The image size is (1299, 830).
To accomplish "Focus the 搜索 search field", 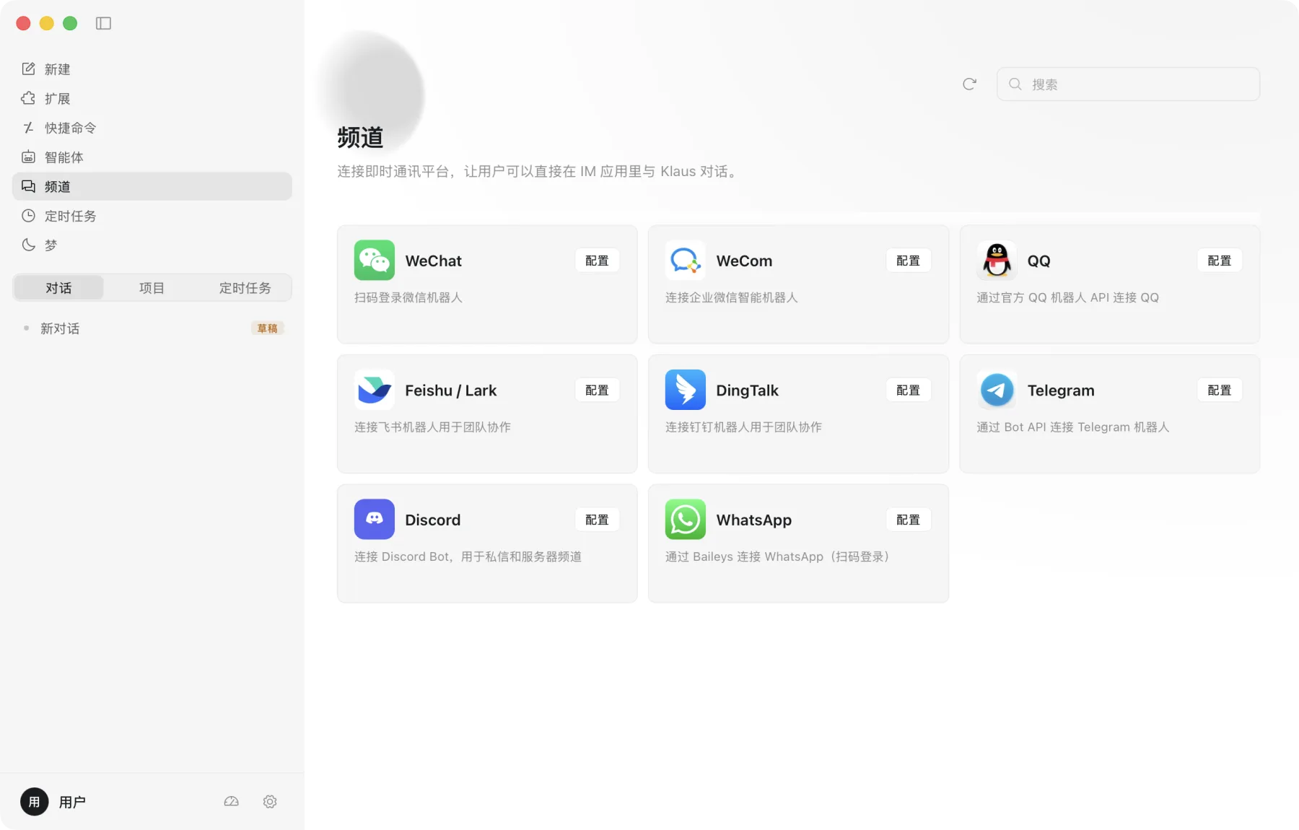I will click(1128, 84).
